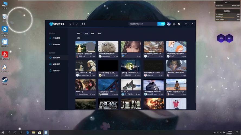The height and width of the screenshot is (135, 241).
Task: Open the B站 OP anime wallpaper thumbnail
Action: [176, 47]
